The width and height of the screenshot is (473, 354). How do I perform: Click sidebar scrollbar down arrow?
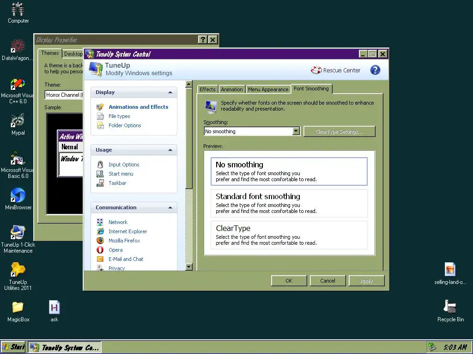189,267
